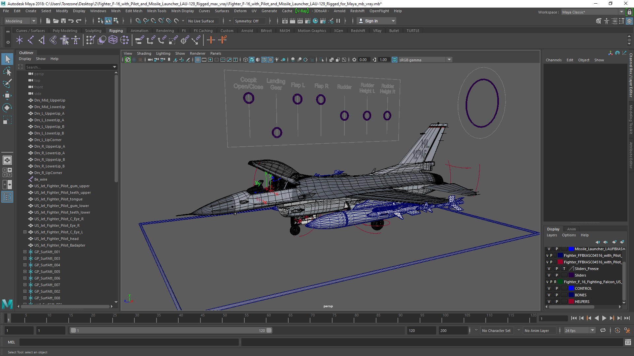634x356 pixels.
Task: Expand GP_SurfAtt_005 node
Action: tap(25, 272)
